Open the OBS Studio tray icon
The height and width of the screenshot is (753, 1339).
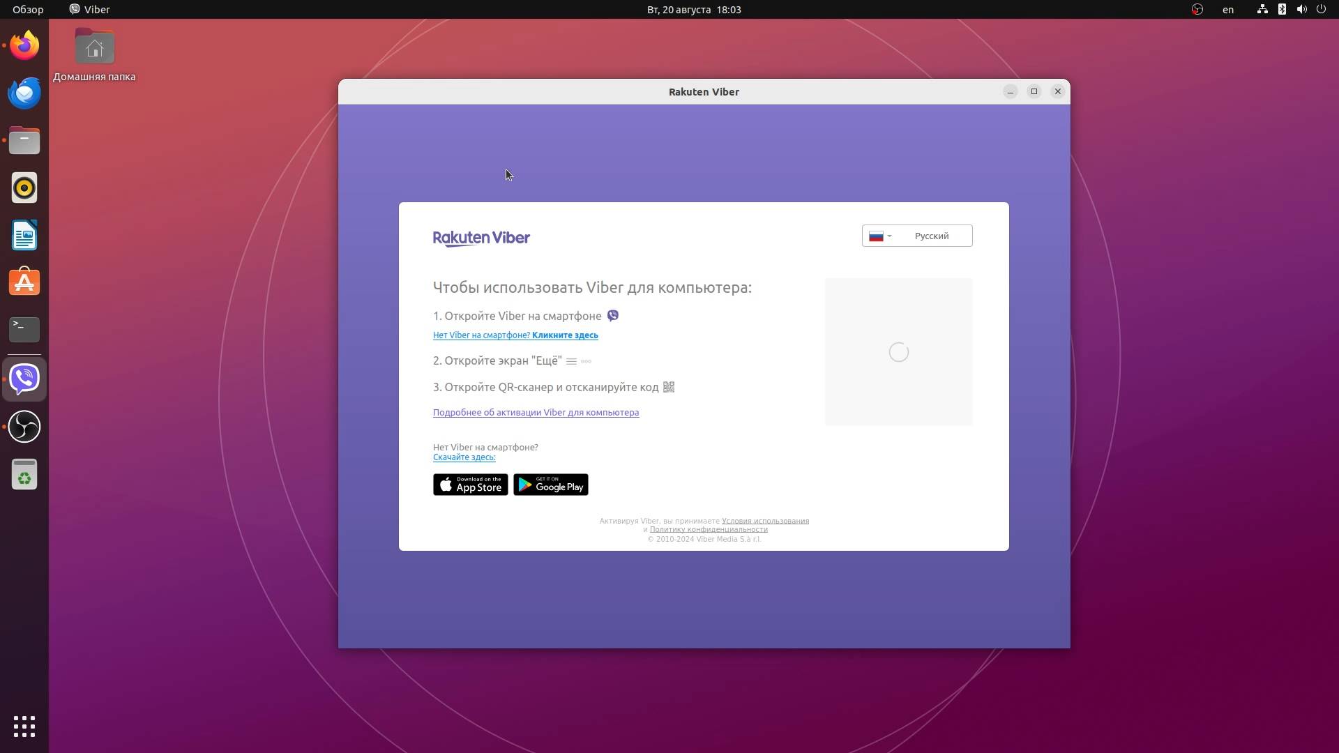[x=1197, y=9]
